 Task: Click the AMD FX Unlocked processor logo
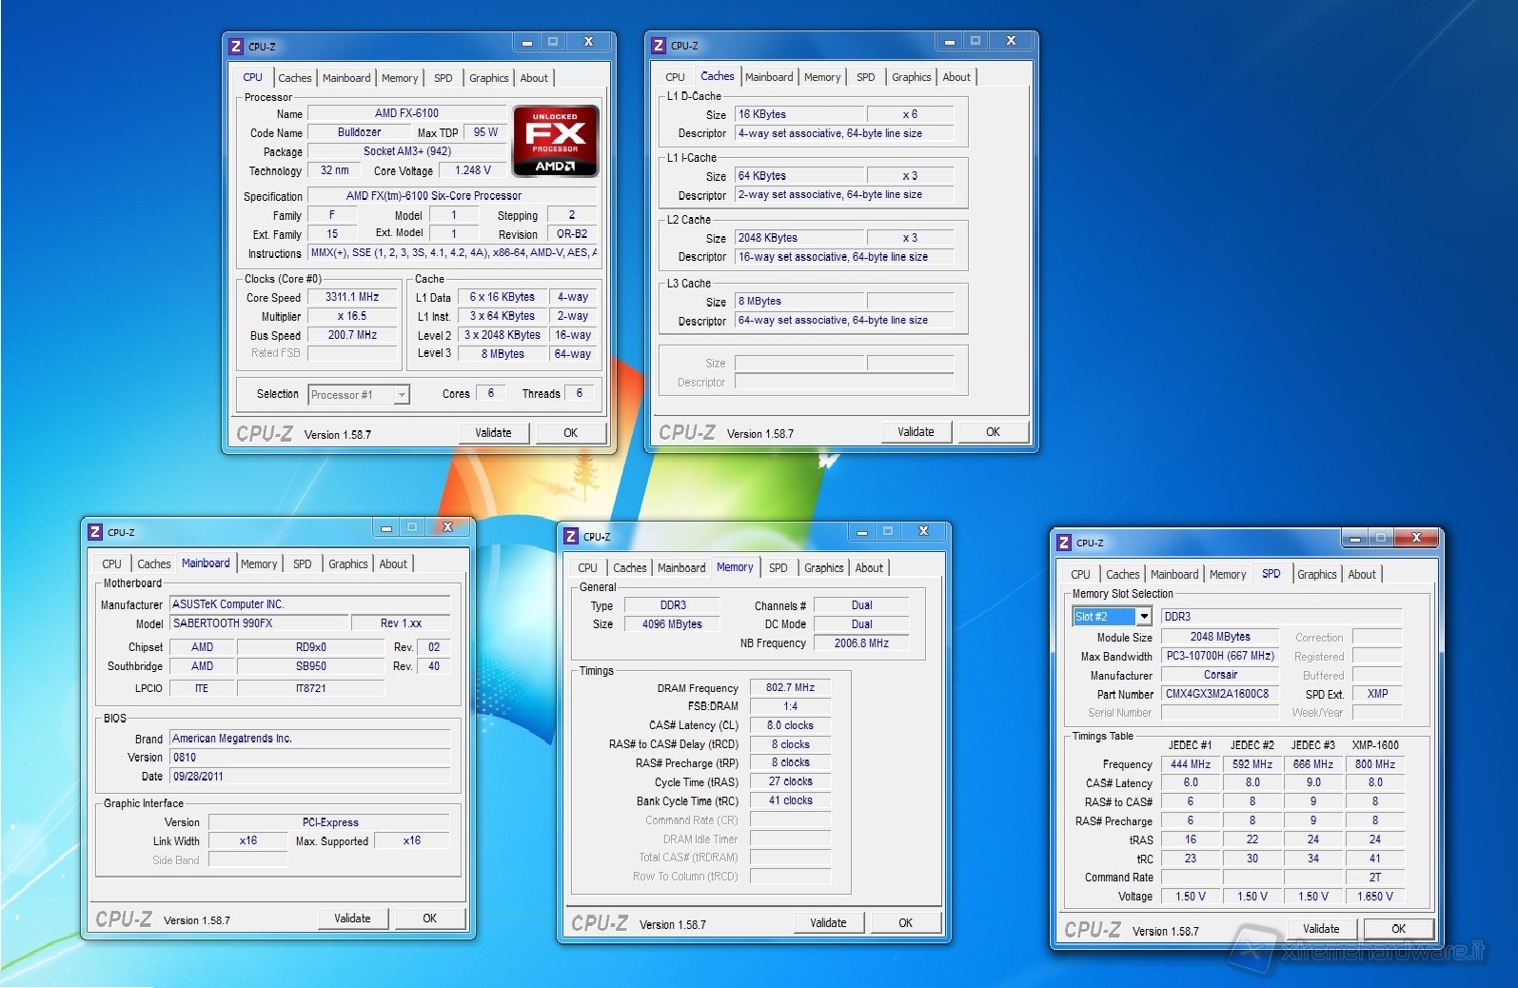click(556, 141)
